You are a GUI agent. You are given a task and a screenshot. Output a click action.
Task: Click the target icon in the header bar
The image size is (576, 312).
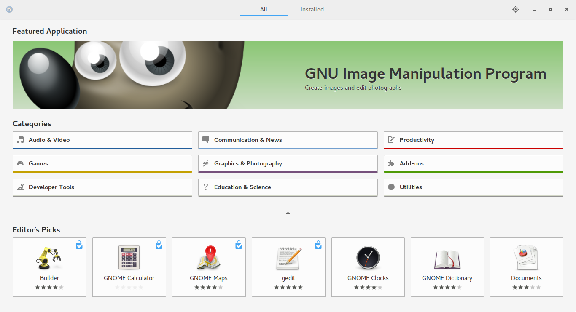[x=516, y=9]
